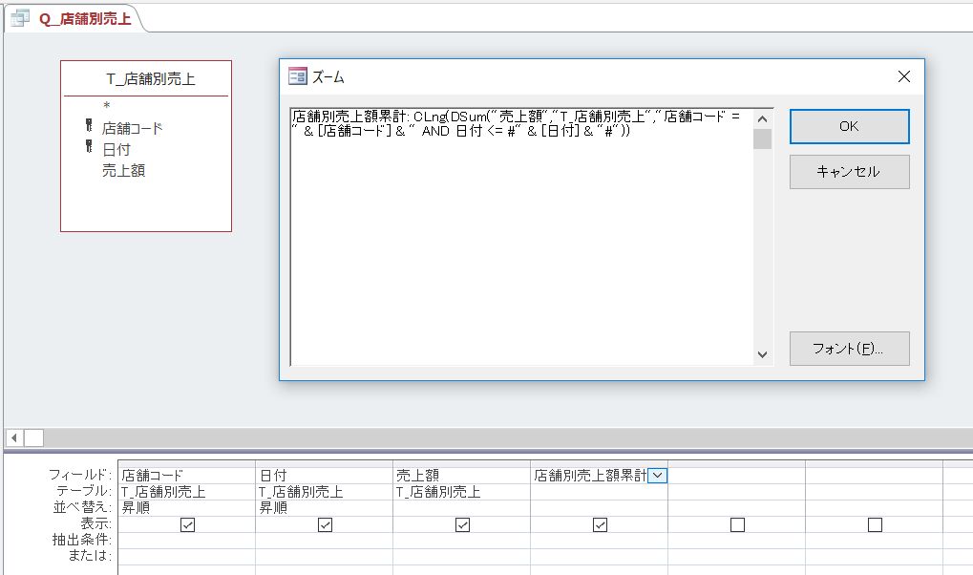Click inside the zoom expression text area

point(522,237)
